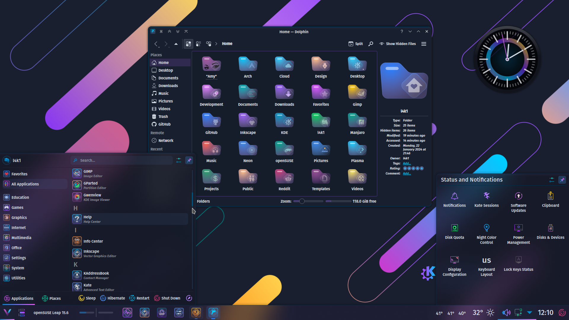Pin the application launcher open
569x320 pixels.
[189, 160]
